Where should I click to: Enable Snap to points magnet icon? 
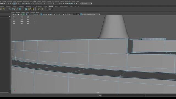pyautogui.click(x=25, y=4)
